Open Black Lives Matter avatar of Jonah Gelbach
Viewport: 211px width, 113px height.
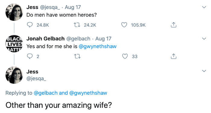pyautogui.click(x=14, y=44)
